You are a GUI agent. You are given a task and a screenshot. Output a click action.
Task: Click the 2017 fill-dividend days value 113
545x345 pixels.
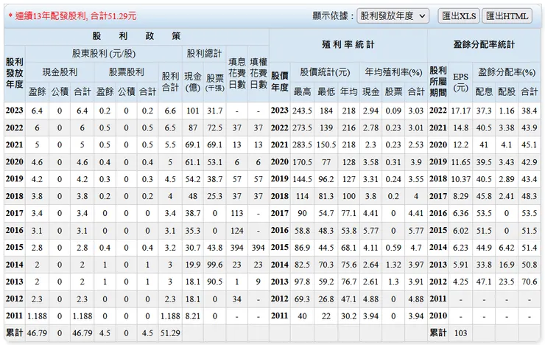pos(236,214)
